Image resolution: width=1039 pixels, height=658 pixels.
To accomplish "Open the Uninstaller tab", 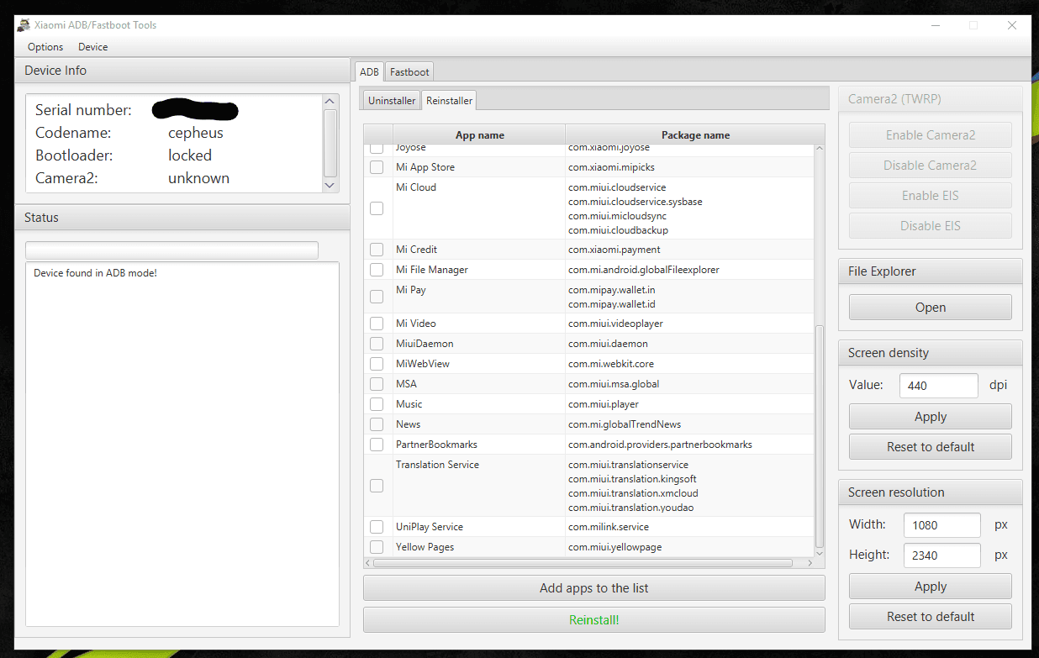I will [392, 101].
